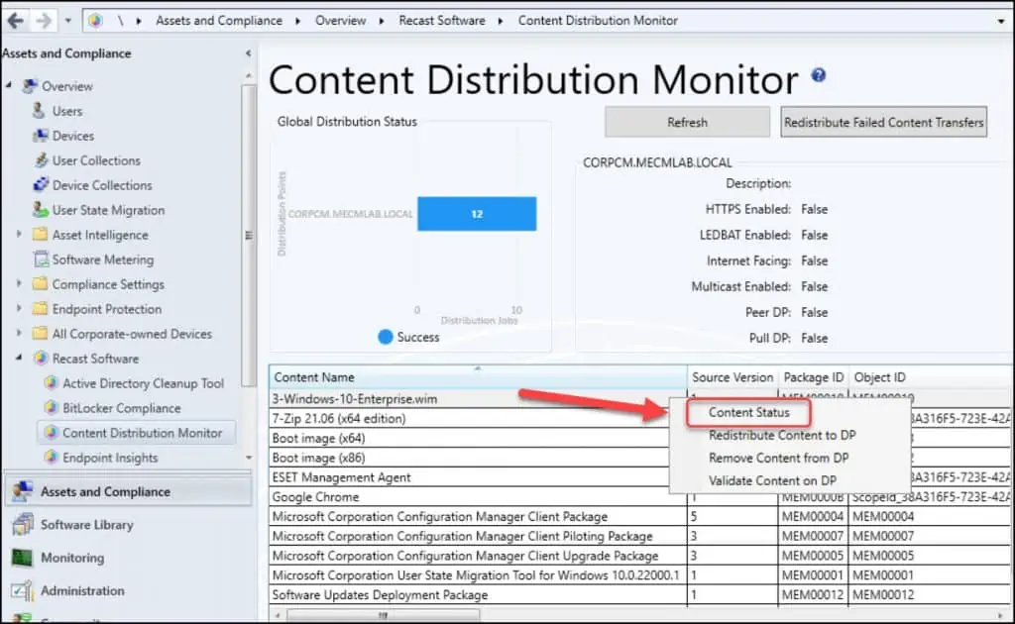Click the Compliance Settings folder icon
The width and height of the screenshot is (1015, 624).
(x=40, y=284)
